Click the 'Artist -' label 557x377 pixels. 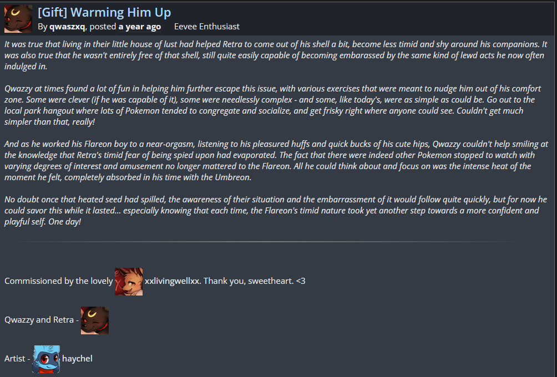tap(17, 359)
